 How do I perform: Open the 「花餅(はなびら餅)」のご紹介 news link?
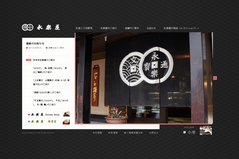47,92
